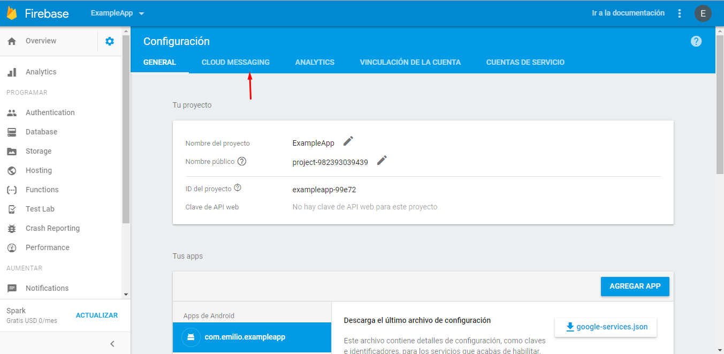Click the Android app icon
This screenshot has width=724, height=354.
tap(190, 337)
